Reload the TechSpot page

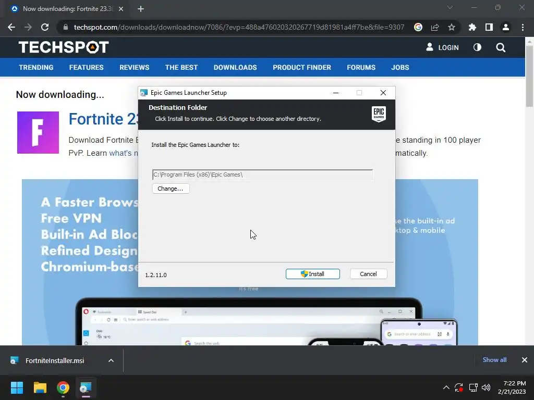pyautogui.click(x=45, y=27)
